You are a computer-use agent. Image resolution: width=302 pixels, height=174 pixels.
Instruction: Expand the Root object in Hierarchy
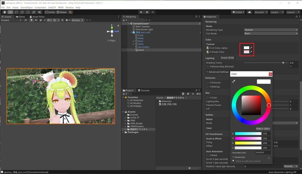pyautogui.click(x=134, y=41)
